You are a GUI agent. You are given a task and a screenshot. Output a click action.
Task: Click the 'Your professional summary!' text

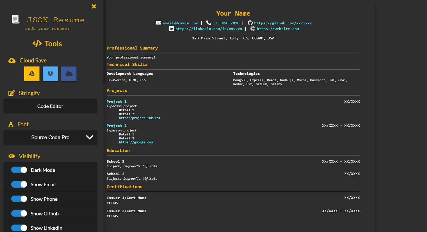(x=131, y=57)
